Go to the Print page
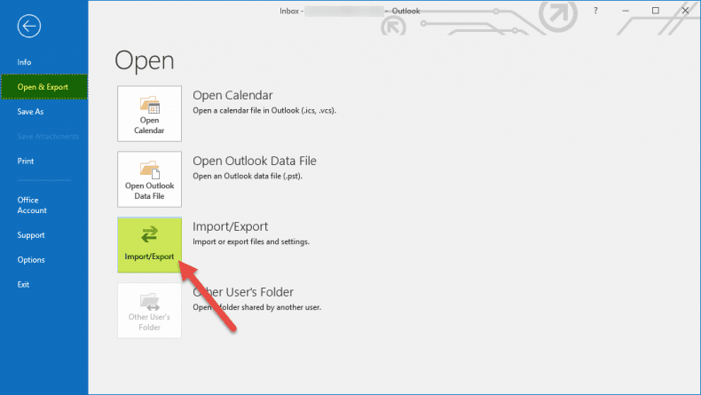701x395 pixels. [26, 161]
